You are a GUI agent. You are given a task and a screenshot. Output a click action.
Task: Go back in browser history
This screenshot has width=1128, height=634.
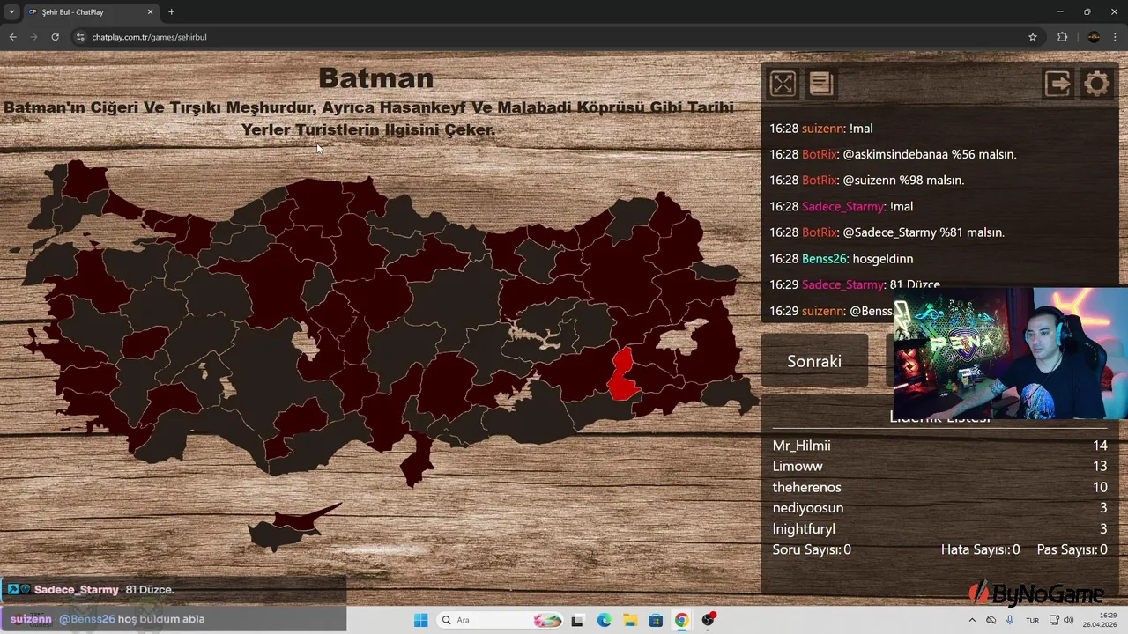click(12, 37)
